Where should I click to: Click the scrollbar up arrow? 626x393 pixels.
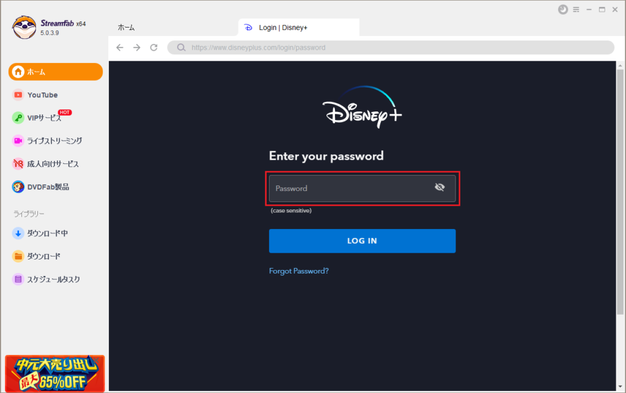point(620,65)
